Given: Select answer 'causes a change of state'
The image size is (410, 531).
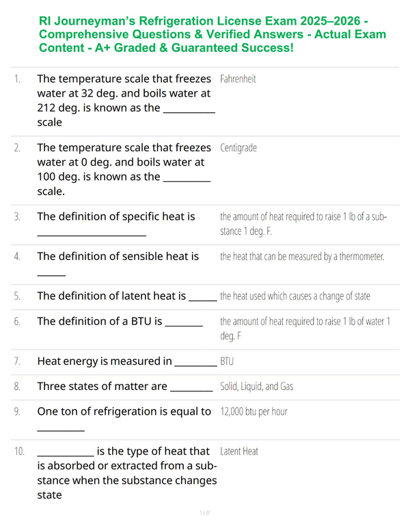Looking at the screenshot, I should tap(295, 296).
